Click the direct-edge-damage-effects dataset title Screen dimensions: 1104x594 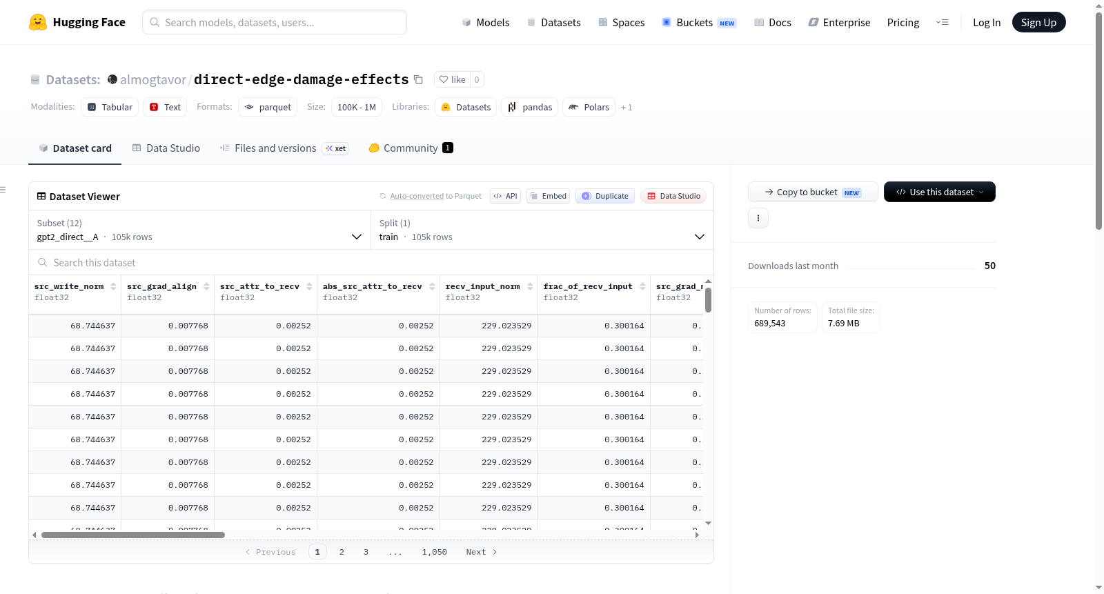pyautogui.click(x=302, y=79)
